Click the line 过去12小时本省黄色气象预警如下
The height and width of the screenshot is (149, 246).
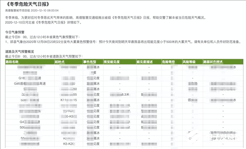point(42,37)
